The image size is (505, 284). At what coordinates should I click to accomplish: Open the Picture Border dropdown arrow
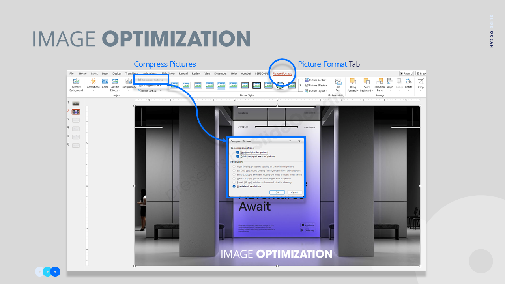(x=326, y=80)
